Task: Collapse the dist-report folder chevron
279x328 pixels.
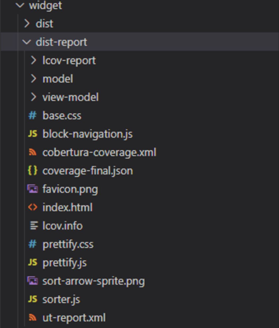Action: [27, 42]
